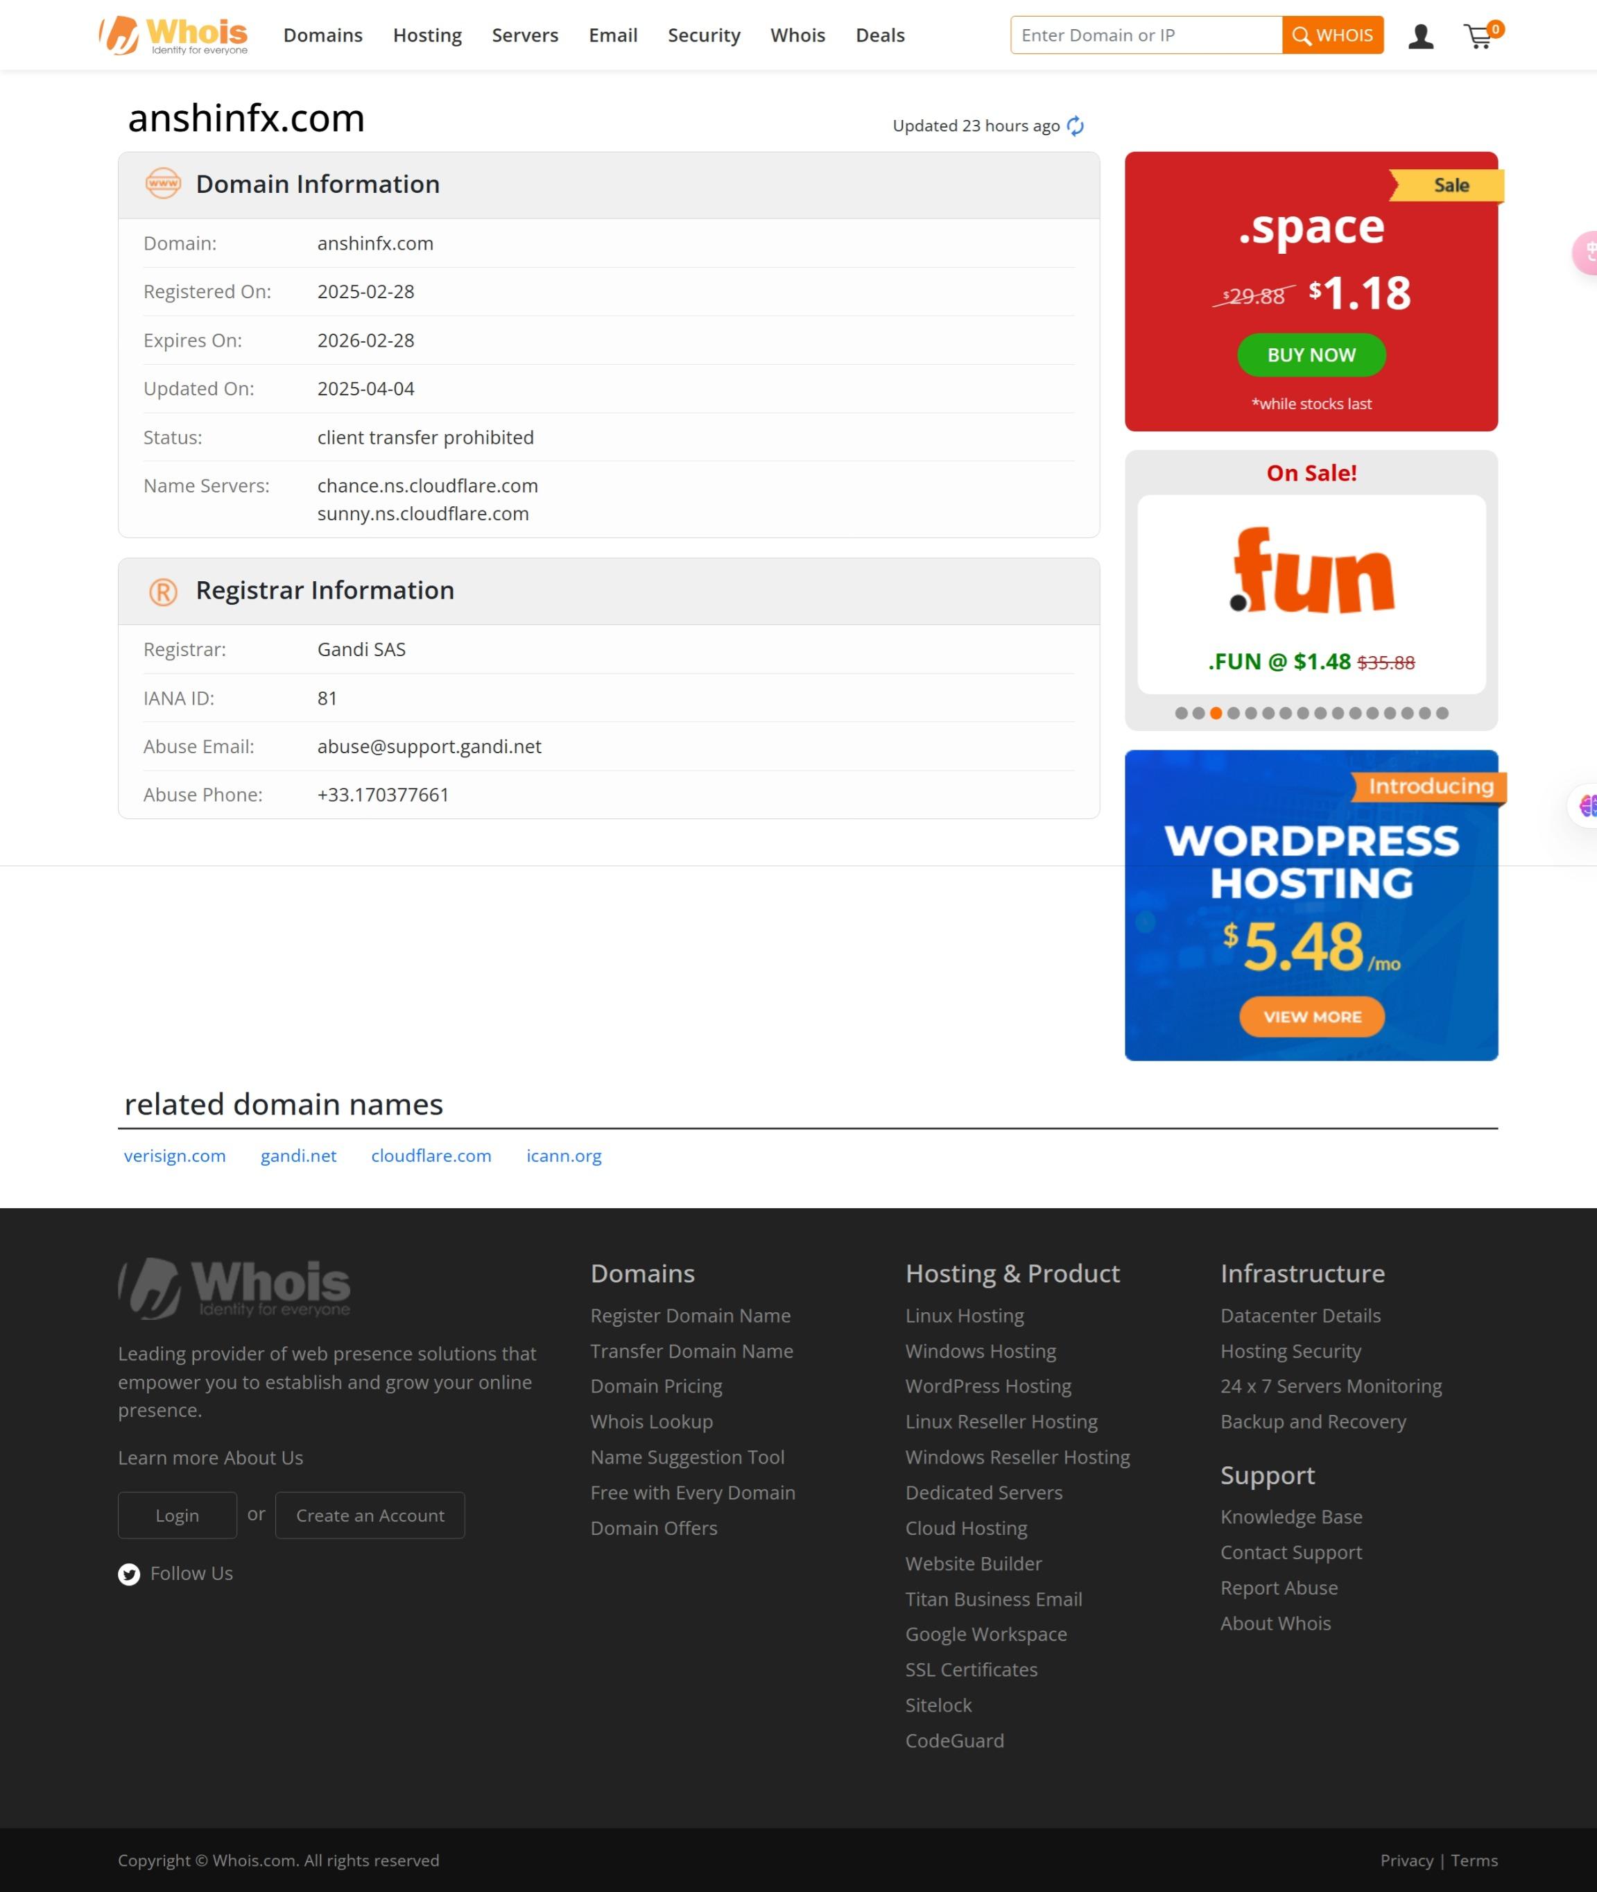Viewport: 1597px width, 1892px height.
Task: Refresh whois data with reload icon
Action: coord(1075,126)
